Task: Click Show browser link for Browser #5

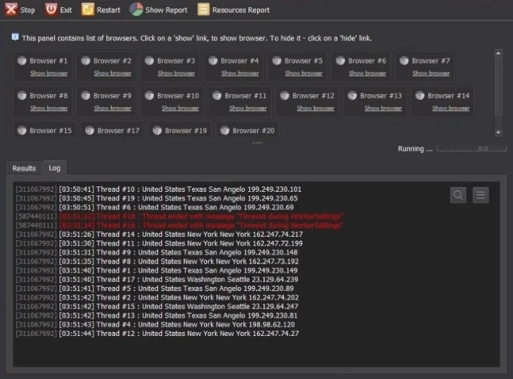Action: [303, 73]
